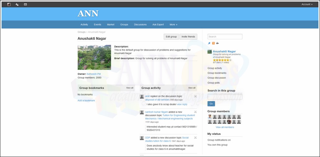Screen dimensions: 320x157
Task: Delete DDP's activity item with X icon
Action: (x=195, y=138)
